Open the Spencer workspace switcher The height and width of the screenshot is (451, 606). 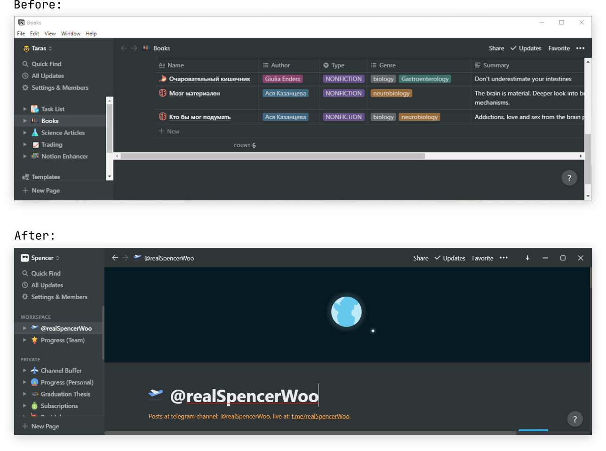click(x=40, y=258)
